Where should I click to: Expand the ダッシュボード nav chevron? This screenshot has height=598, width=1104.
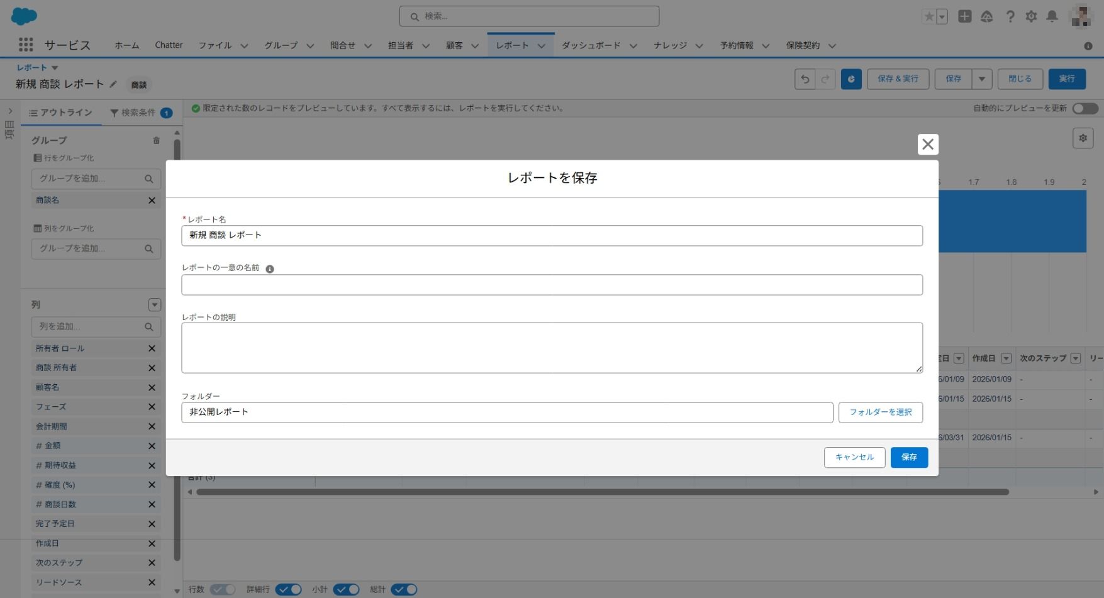[x=633, y=46]
